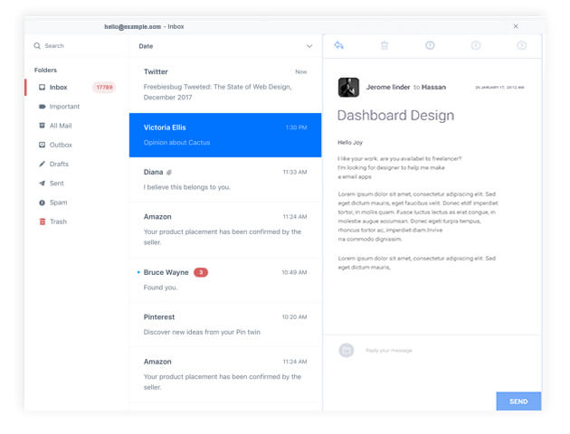Open the Amazon email below Diana
Image resolution: width=570 pixels, height=434 pixels.
[x=225, y=230]
